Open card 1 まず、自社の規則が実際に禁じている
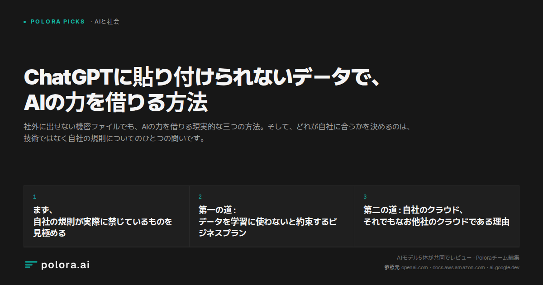Image resolution: width=543 pixels, height=285 pixels. pos(106,216)
